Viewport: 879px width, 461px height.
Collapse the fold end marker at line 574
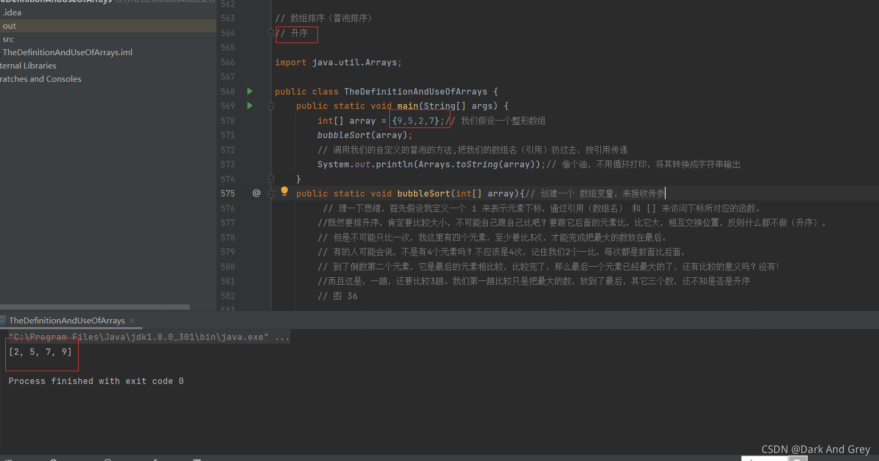point(271,179)
